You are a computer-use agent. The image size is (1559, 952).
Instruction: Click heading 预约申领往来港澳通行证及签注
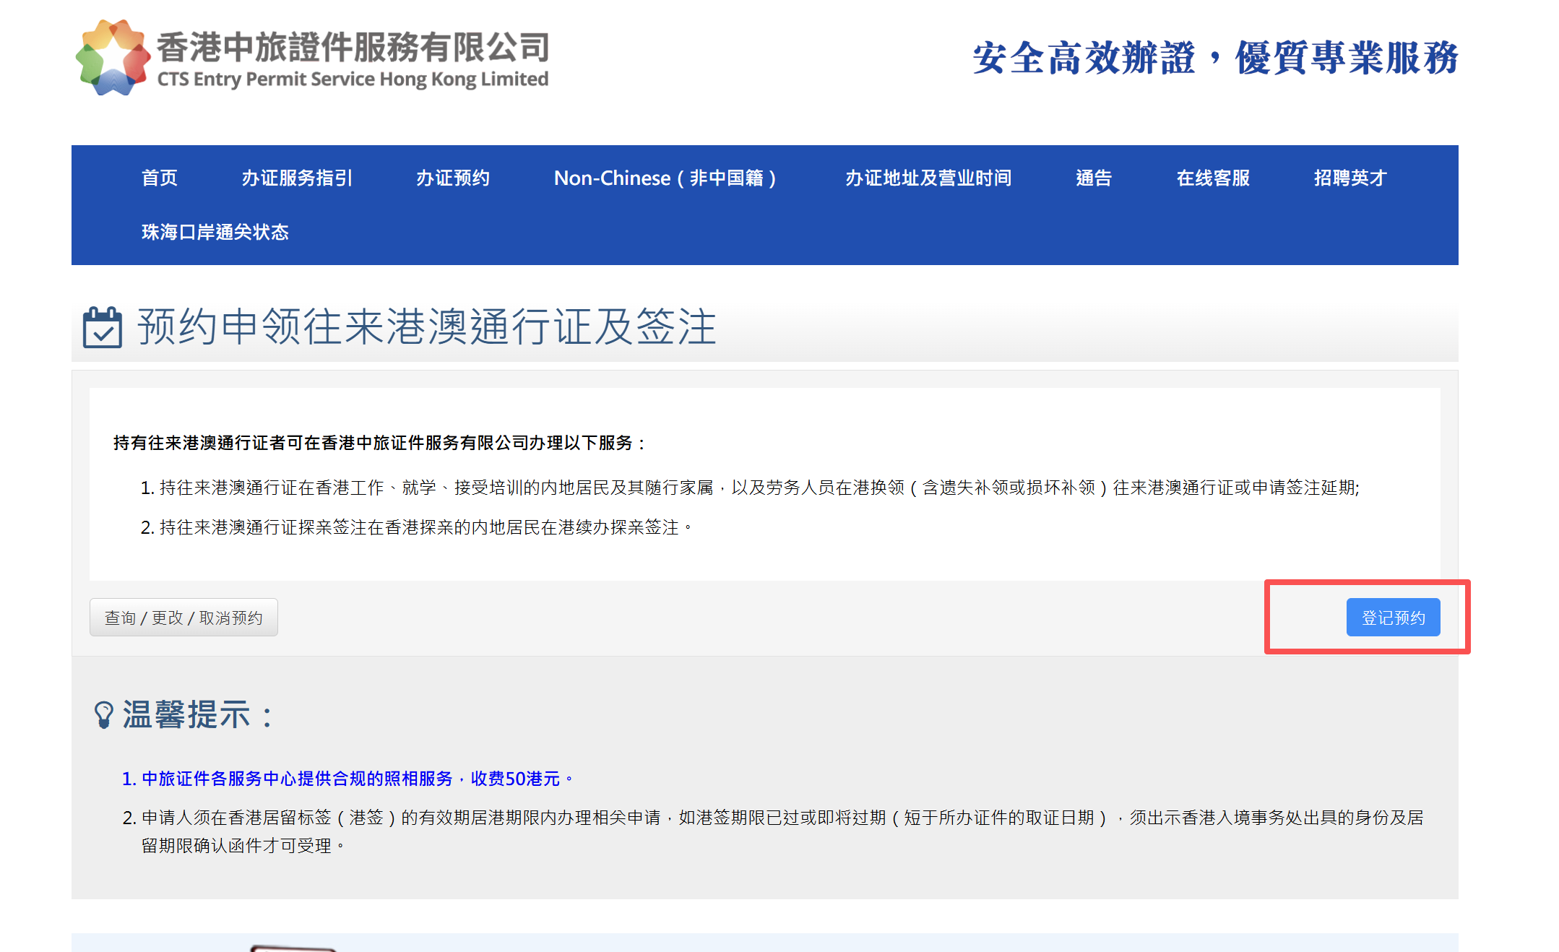click(x=426, y=327)
